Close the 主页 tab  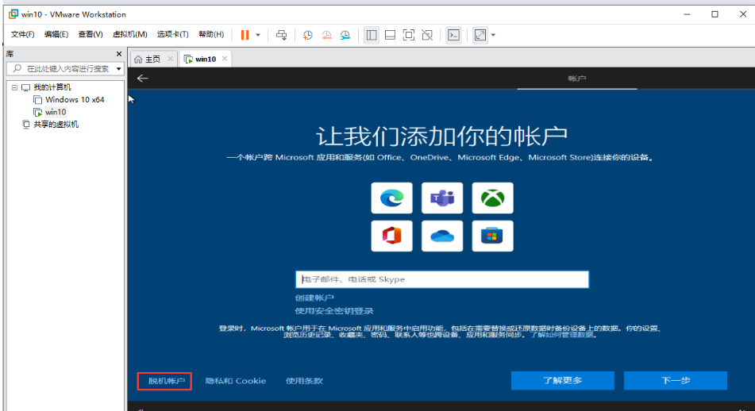tap(170, 59)
